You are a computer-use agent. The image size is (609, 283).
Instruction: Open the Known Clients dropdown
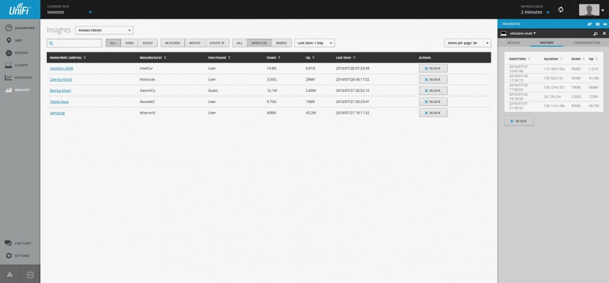(x=104, y=30)
